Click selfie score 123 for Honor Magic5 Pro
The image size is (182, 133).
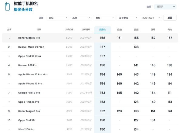[x=119, y=111]
